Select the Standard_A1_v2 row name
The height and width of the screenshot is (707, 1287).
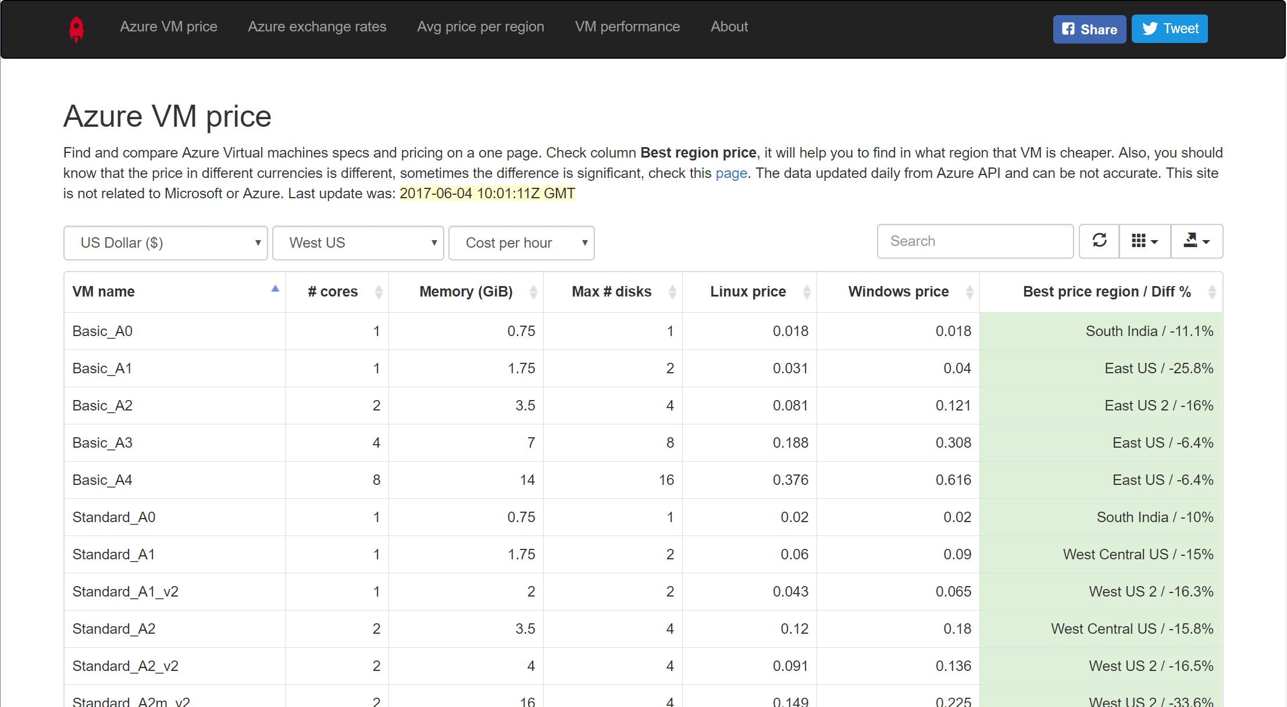coord(126,592)
